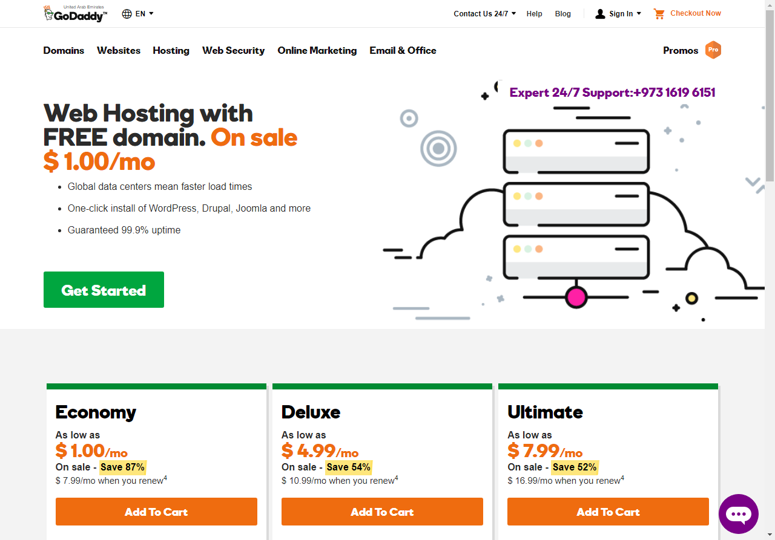
Task: Click the Sign In person icon
Action: [600, 13]
